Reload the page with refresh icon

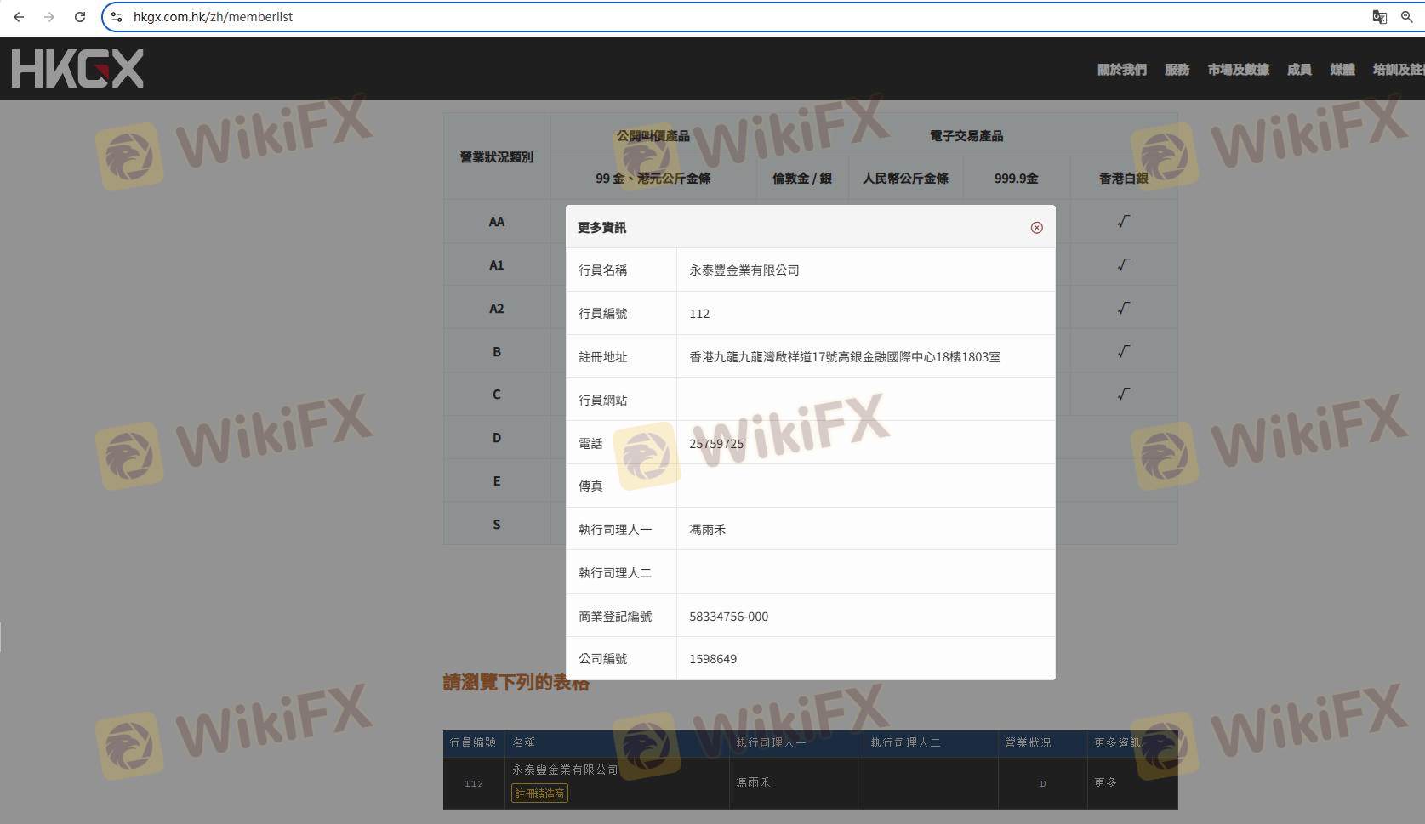pos(80,17)
